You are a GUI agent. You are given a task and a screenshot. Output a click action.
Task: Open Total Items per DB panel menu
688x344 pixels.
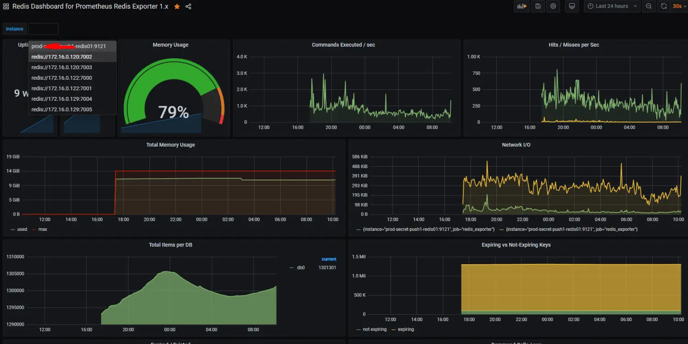pos(171,245)
